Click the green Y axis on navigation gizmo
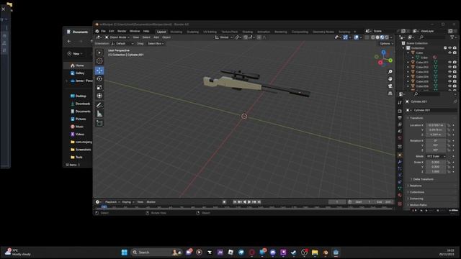Screen dimensions: 461x259 pyautogui.click(x=390, y=60)
